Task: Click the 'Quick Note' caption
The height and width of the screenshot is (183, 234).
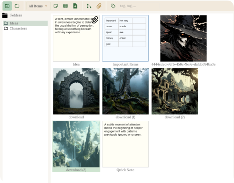Action: pos(125,170)
